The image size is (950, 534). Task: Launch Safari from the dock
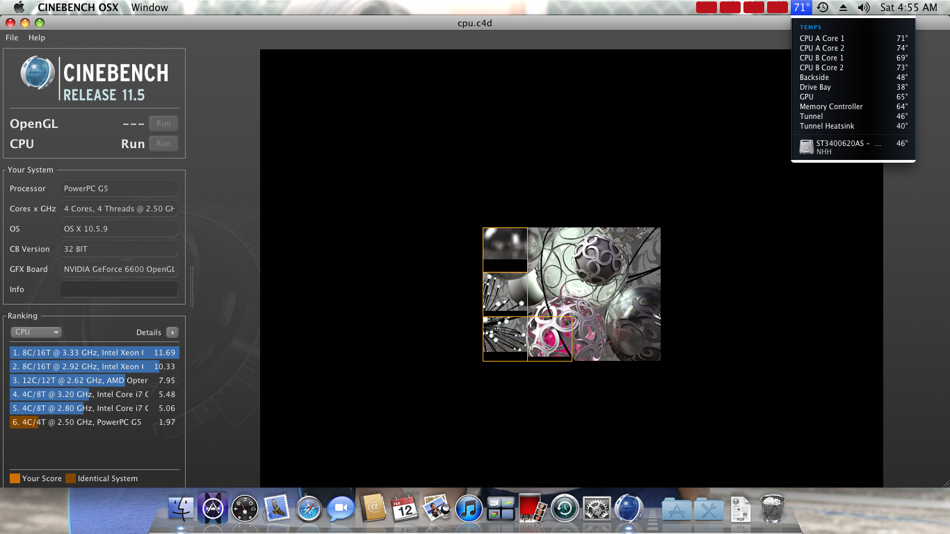(x=309, y=509)
